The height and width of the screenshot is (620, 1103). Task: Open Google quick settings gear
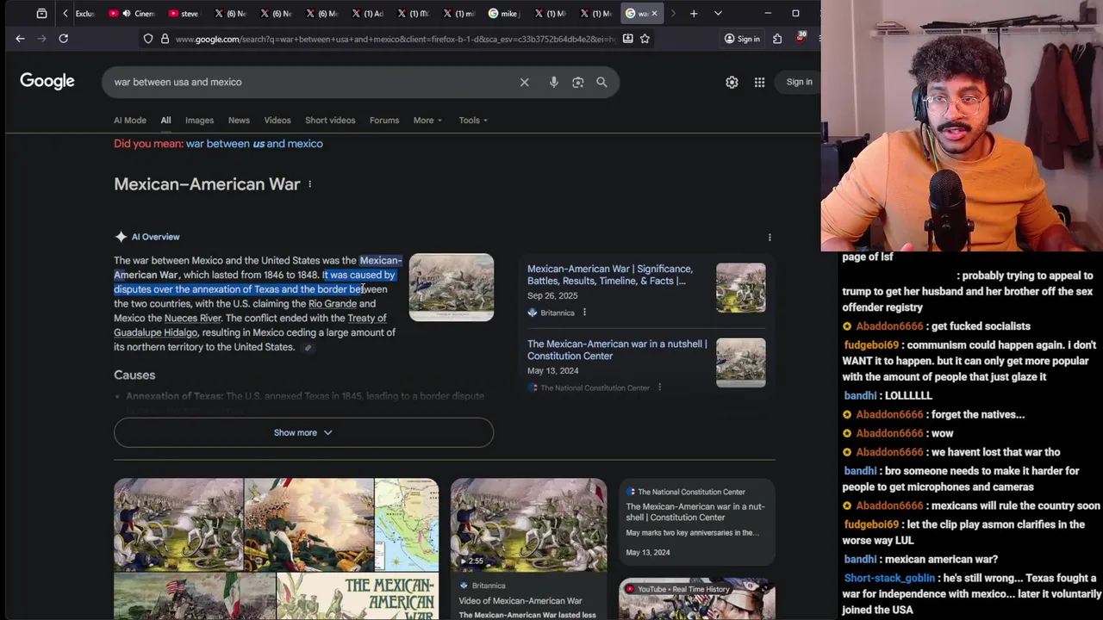tap(732, 82)
